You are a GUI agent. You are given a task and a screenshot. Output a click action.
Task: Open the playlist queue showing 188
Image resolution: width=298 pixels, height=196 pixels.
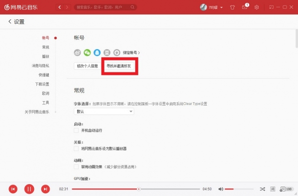(286, 189)
